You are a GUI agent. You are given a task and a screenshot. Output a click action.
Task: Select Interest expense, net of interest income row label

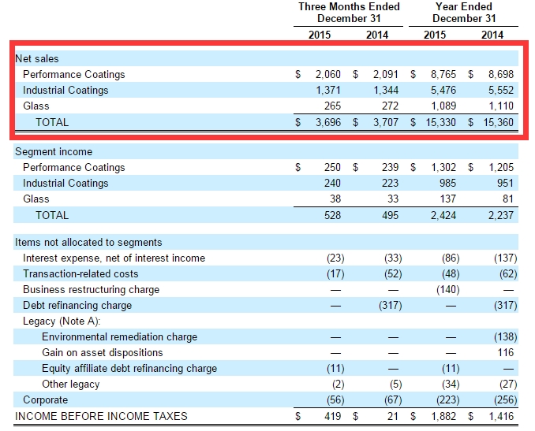[x=114, y=258]
